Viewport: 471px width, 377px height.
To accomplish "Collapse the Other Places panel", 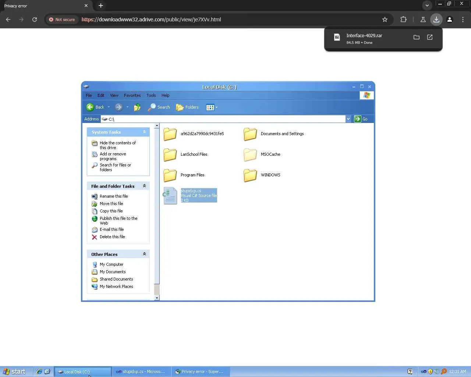I will tap(144, 254).
